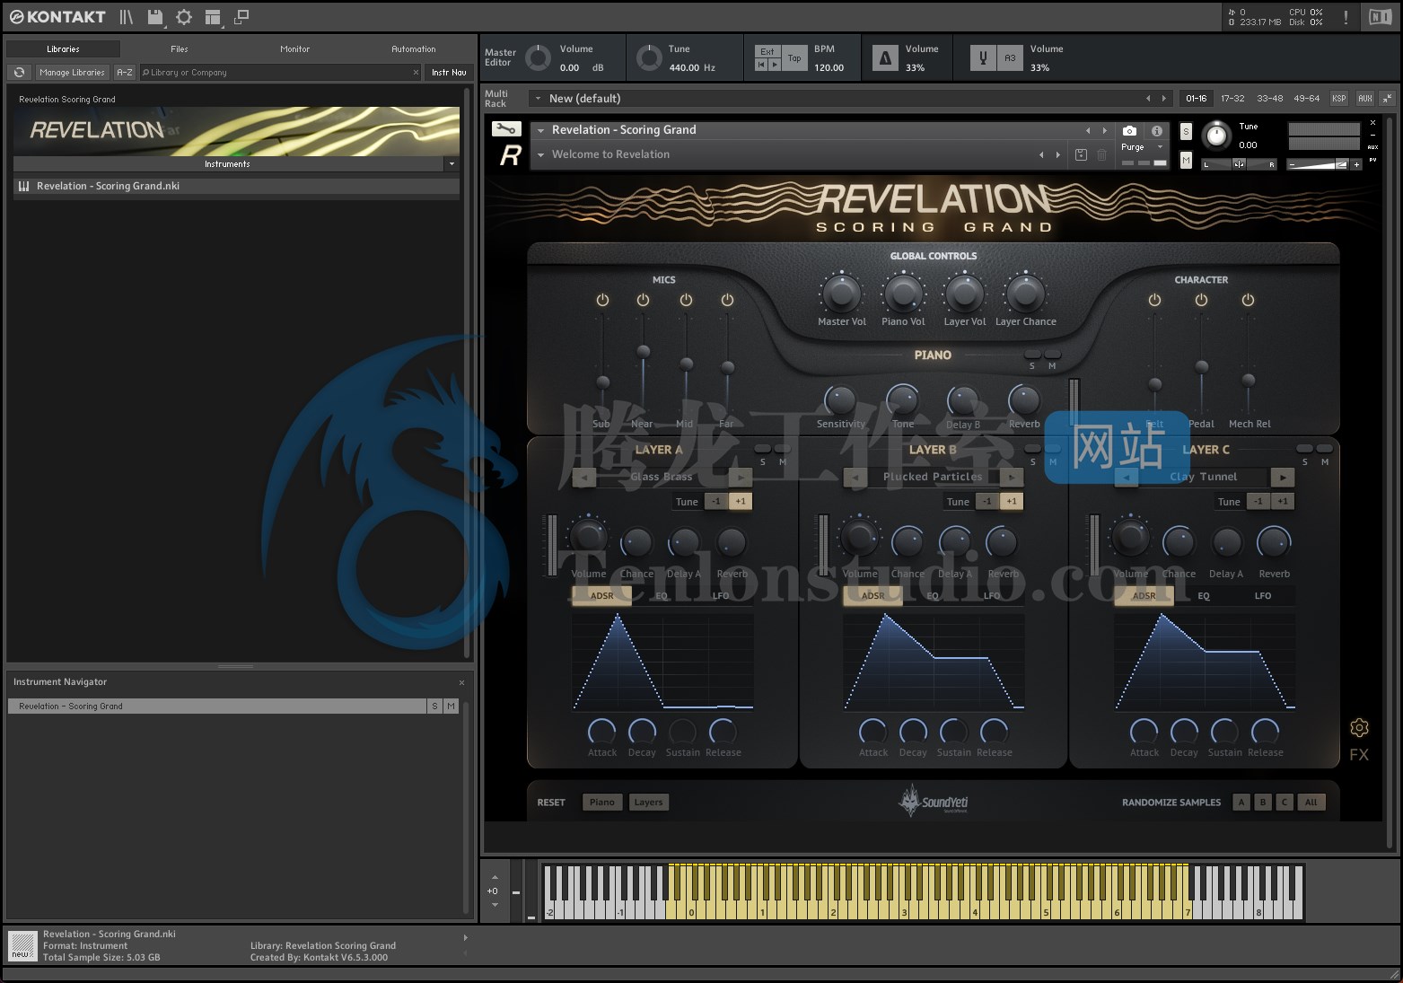This screenshot has width=1403, height=983.
Task: Set Layer A tune to +1
Action: point(741,502)
